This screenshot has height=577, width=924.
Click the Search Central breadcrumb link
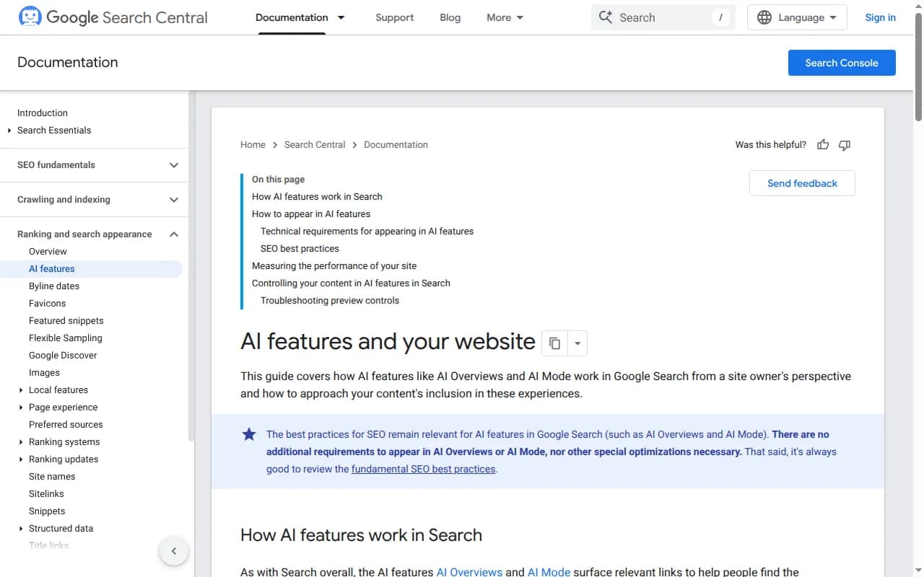(x=315, y=145)
